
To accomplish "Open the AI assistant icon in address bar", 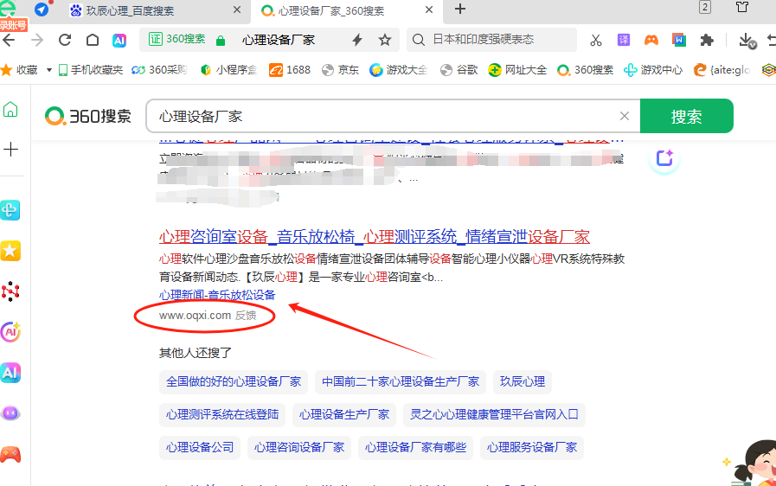I will coord(120,40).
